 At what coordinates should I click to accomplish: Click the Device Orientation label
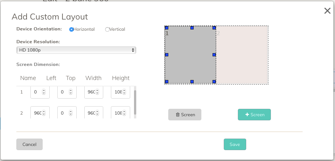point(39,29)
